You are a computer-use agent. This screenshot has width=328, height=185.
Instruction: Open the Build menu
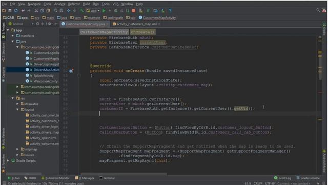click(87, 4)
